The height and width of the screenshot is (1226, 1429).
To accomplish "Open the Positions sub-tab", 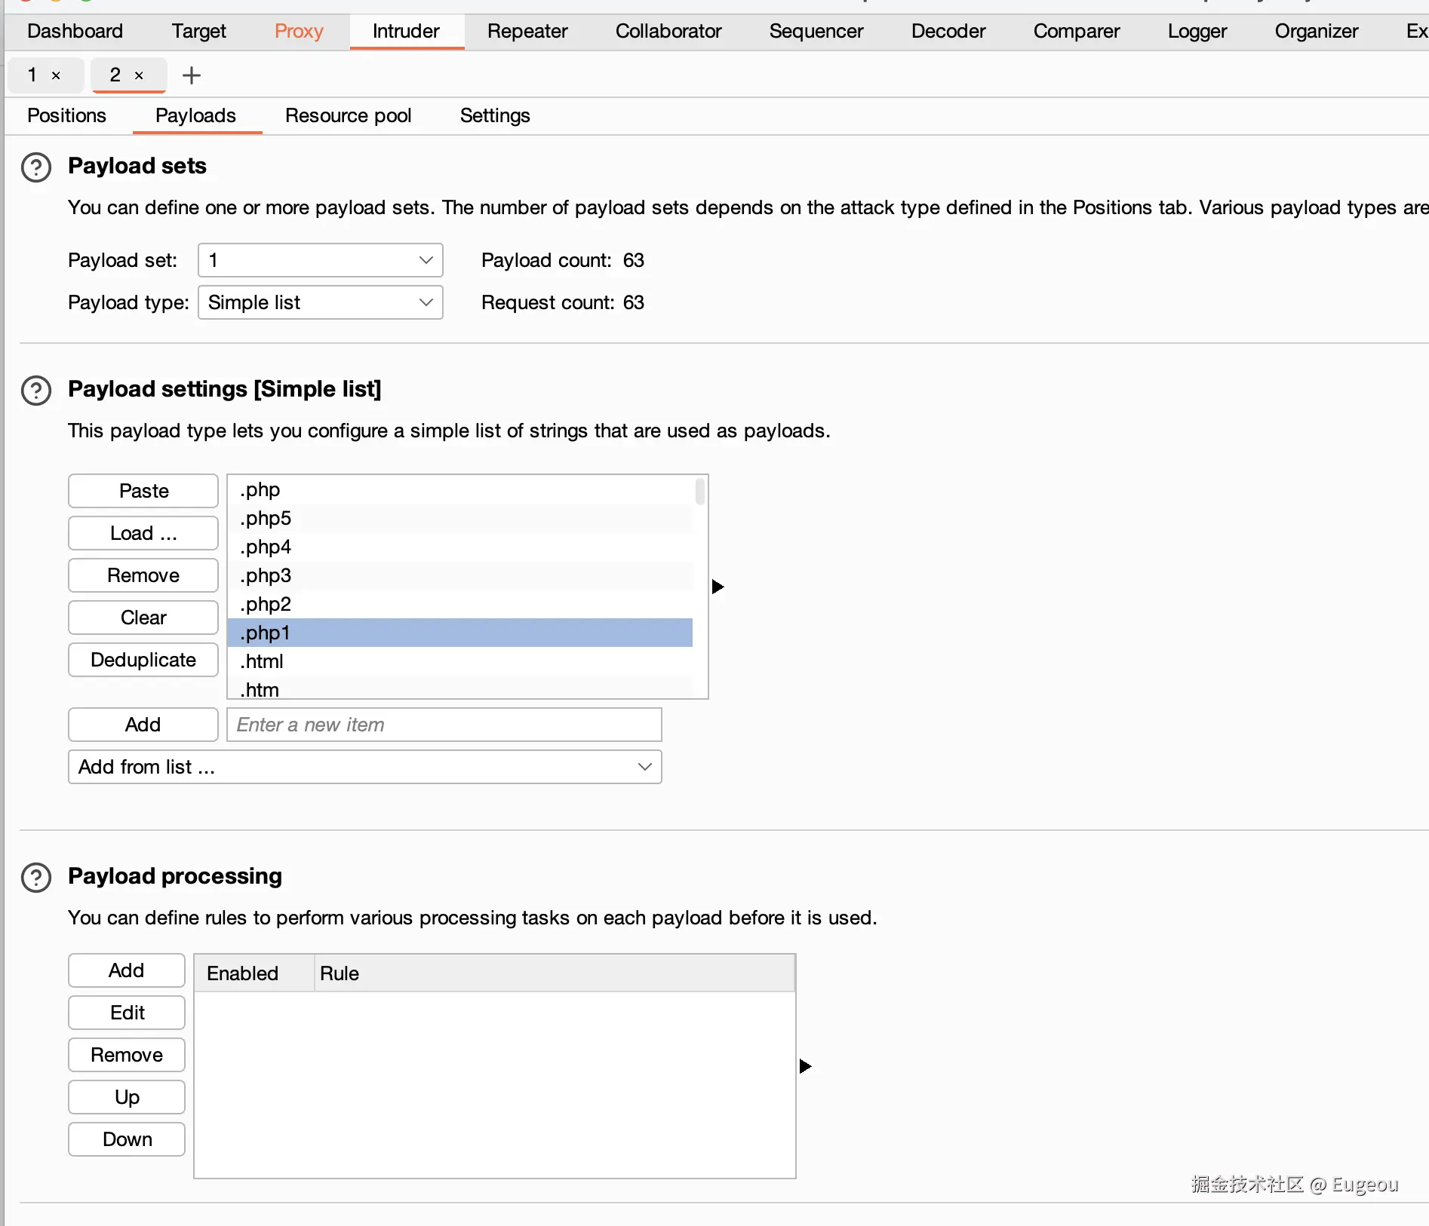I will [66, 115].
